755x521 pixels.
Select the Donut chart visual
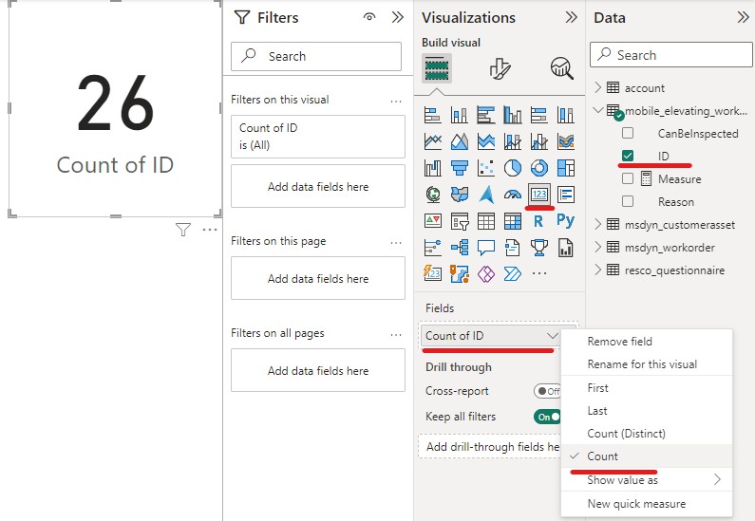click(x=539, y=168)
